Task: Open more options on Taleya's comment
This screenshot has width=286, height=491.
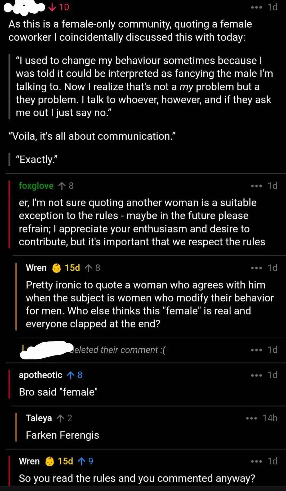Action: pyautogui.click(x=251, y=418)
